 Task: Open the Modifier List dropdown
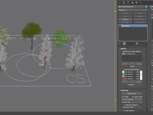point(133,10)
